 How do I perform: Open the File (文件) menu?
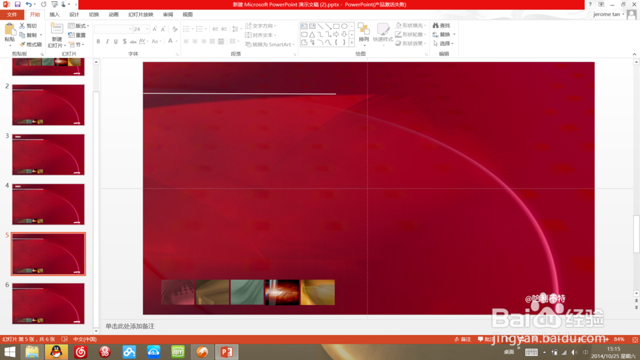[12, 14]
